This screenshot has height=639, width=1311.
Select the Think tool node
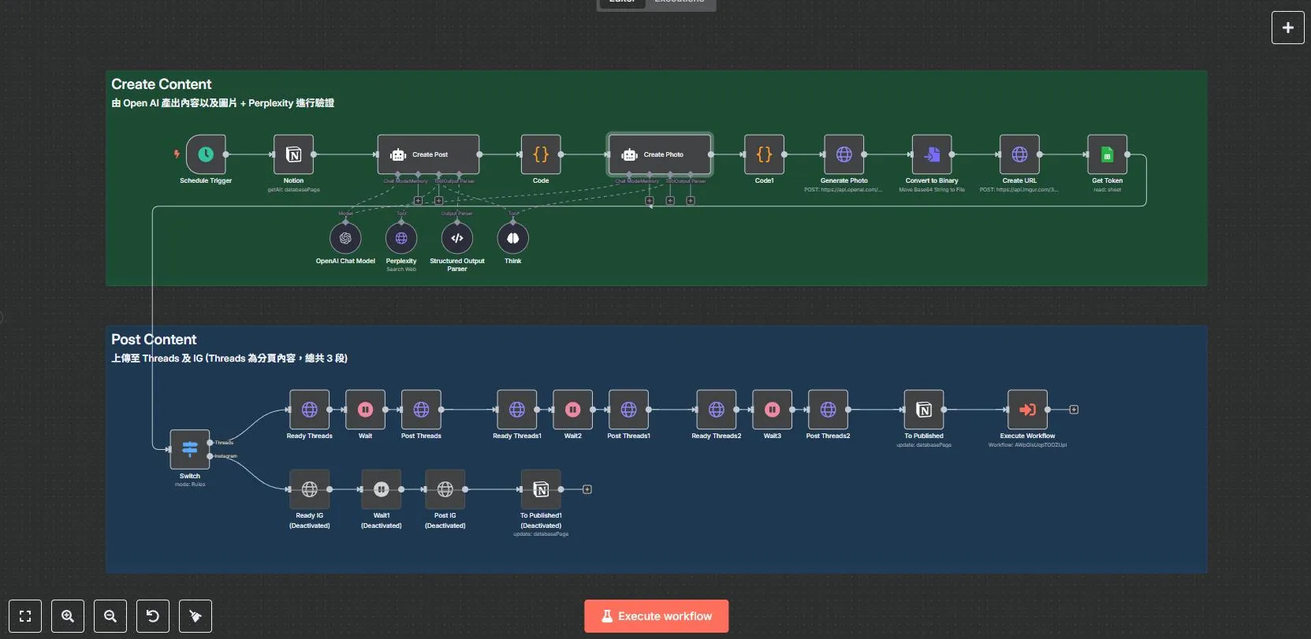(x=513, y=238)
